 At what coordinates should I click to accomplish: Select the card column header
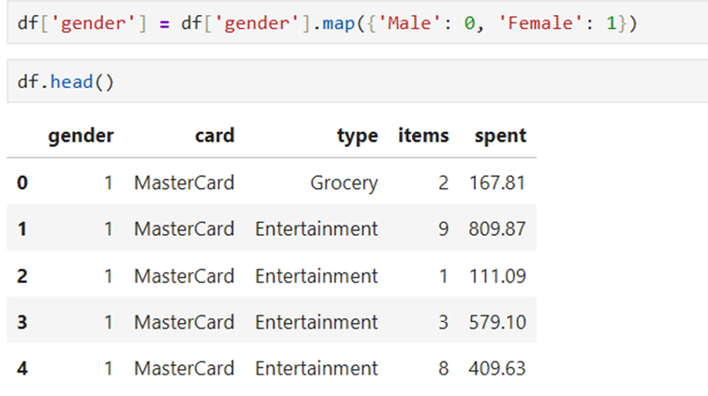click(214, 136)
